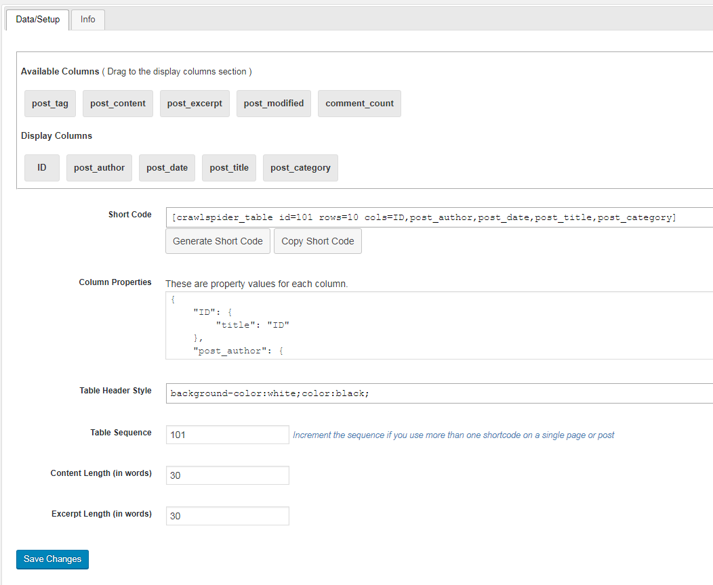Select the Data/Setup tab
The height and width of the screenshot is (585, 713).
[38, 19]
